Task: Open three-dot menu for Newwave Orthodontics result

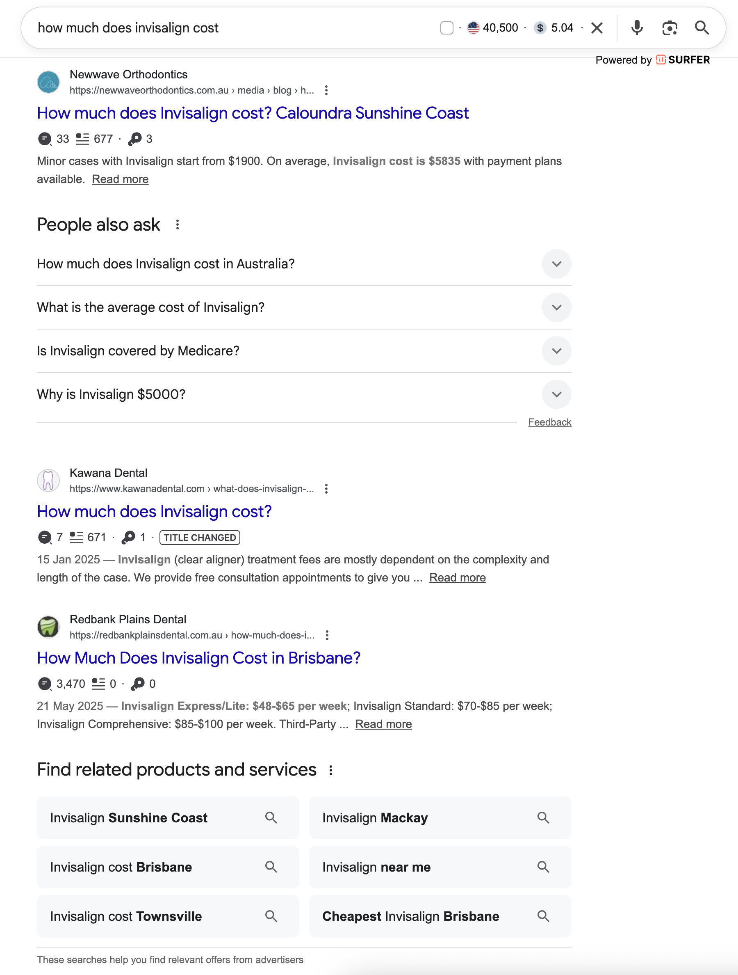Action: point(326,90)
